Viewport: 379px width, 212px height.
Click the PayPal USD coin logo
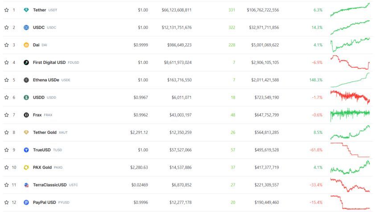coord(26,202)
